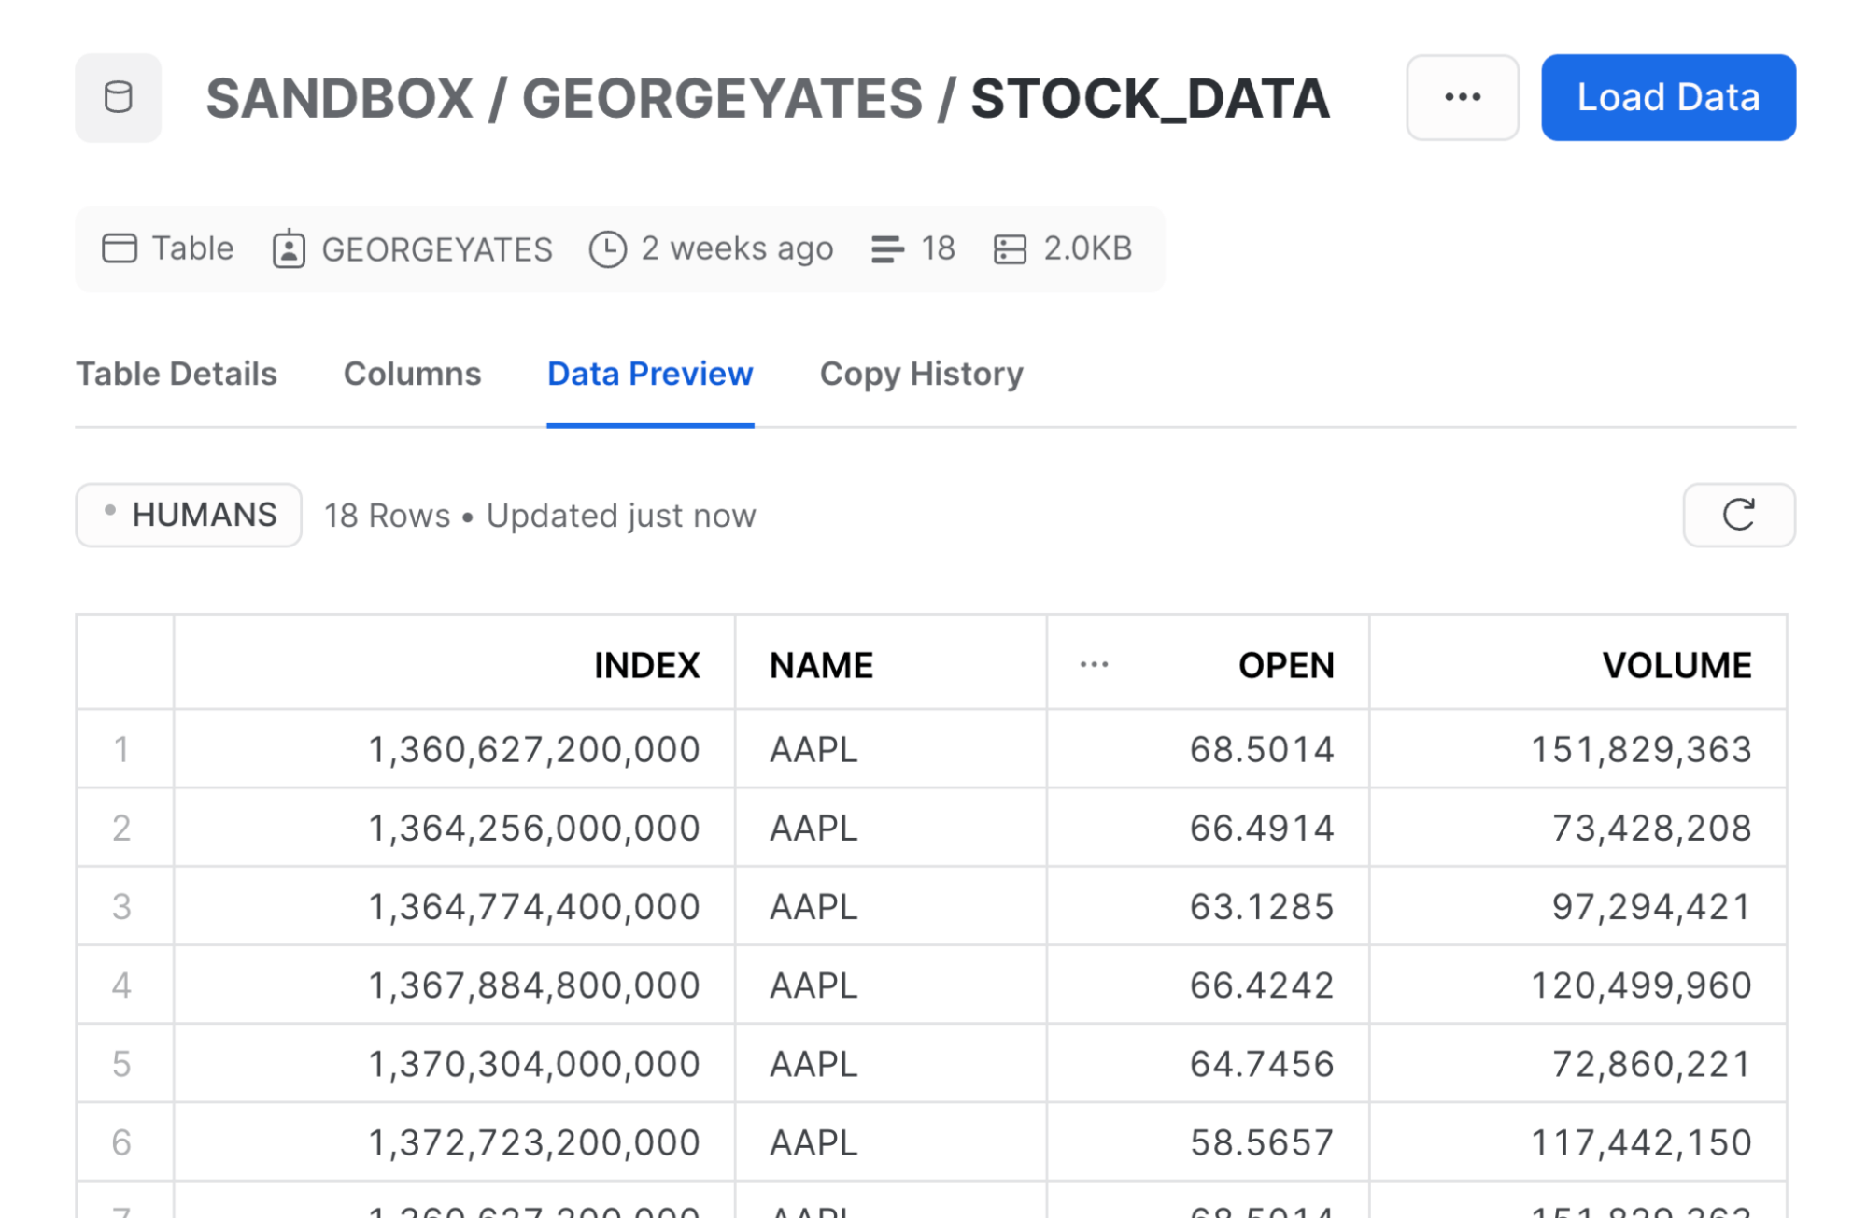This screenshot has height=1219, width=1867.
Task: Expand hidden columns via header ellipsis
Action: [x=1094, y=665]
